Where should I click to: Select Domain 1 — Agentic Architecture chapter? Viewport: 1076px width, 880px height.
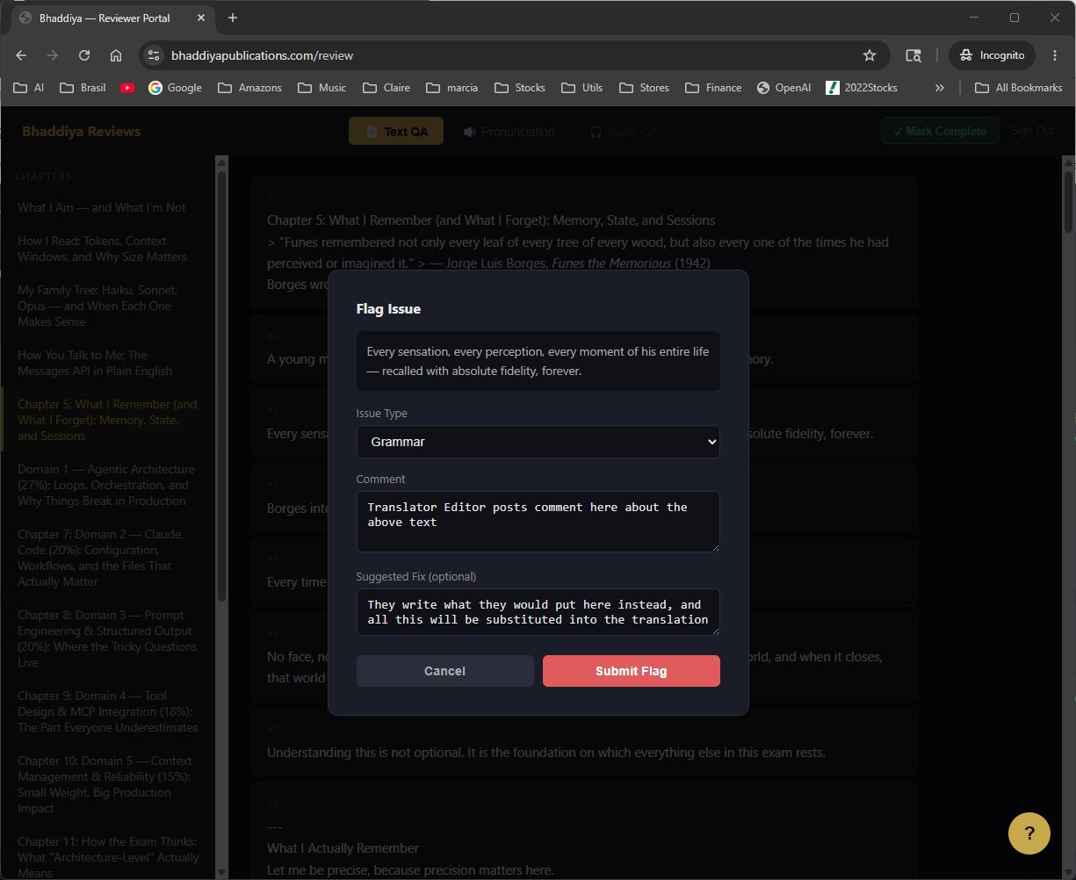[107, 485]
